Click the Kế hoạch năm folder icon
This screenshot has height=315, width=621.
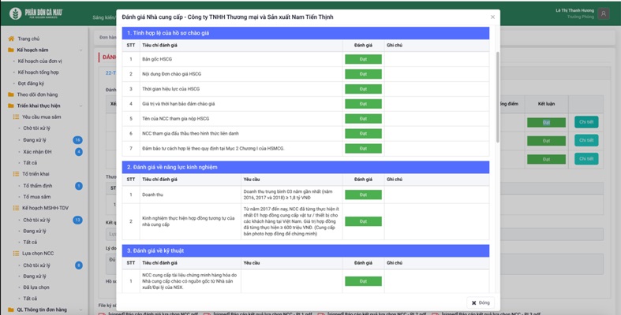point(11,50)
